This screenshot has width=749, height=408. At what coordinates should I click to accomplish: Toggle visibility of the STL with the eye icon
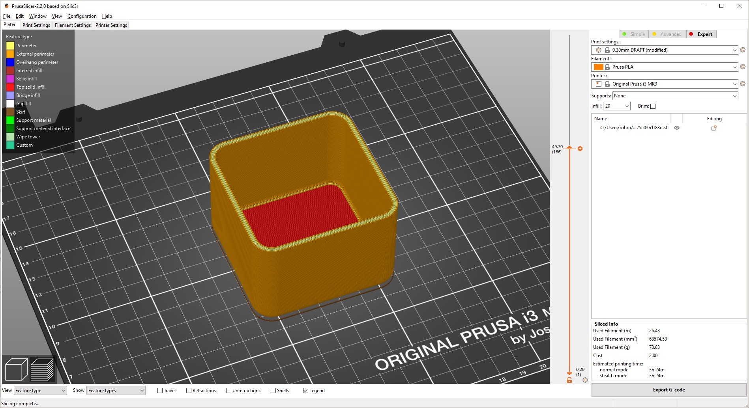point(677,128)
